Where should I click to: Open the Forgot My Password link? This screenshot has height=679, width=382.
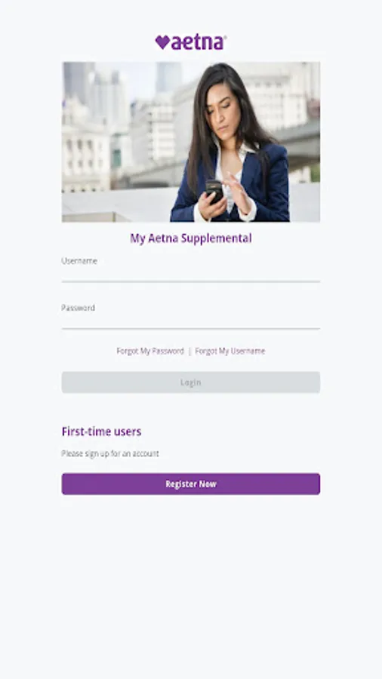150,351
